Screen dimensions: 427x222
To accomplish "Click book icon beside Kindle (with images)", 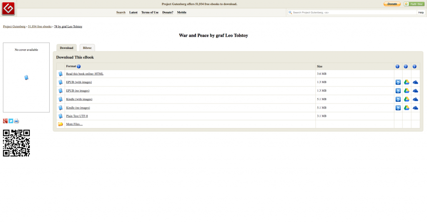I will (60, 99).
